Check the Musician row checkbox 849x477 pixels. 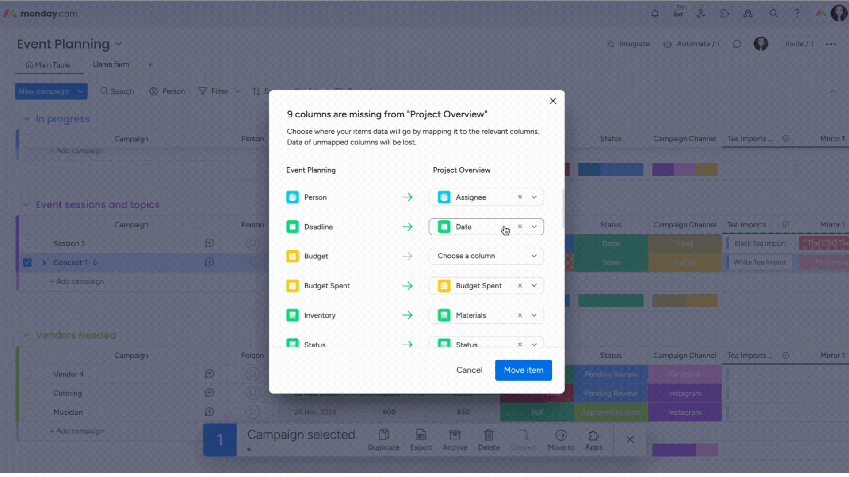pyautogui.click(x=27, y=412)
